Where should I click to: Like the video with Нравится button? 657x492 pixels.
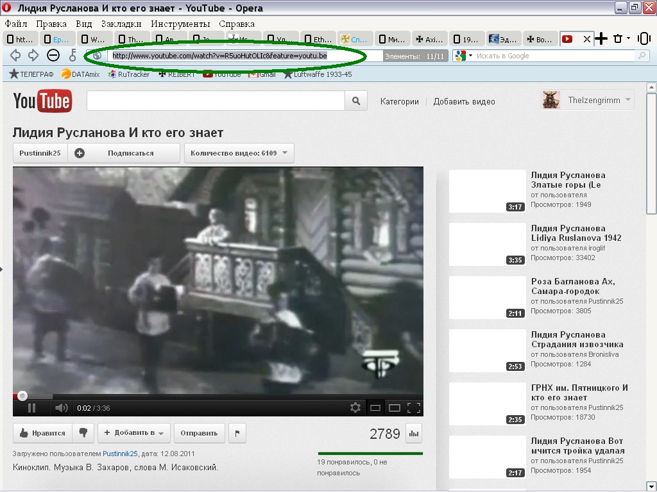pos(42,433)
